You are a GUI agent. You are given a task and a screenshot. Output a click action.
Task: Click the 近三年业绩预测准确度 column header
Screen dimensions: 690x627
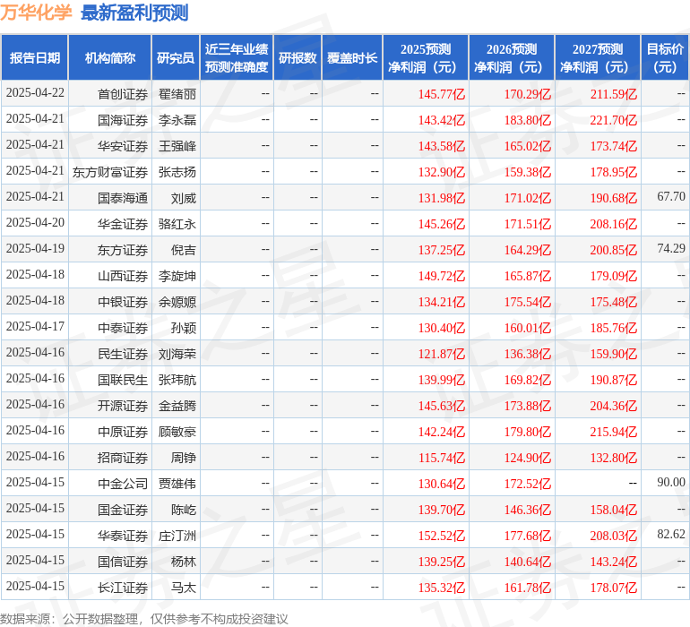[x=237, y=58]
